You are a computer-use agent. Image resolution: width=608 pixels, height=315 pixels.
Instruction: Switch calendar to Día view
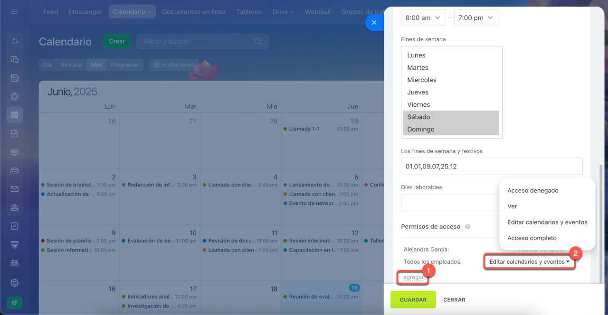(47, 65)
